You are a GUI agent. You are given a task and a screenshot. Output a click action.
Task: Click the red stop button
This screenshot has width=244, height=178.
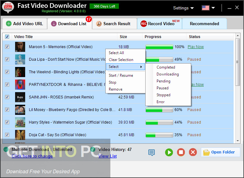pos(181,152)
